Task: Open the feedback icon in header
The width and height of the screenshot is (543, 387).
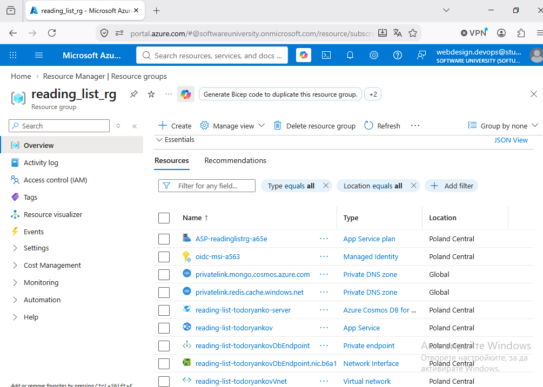Action: 421,56
